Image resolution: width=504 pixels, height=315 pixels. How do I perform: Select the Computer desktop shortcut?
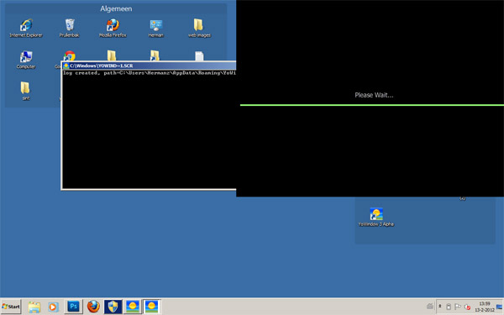pos(26,60)
